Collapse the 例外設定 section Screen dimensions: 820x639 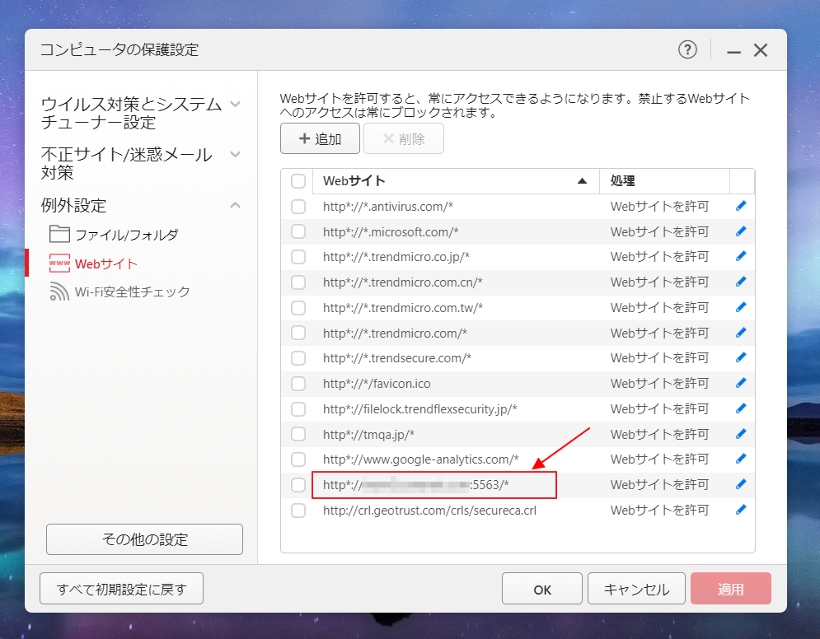pos(235,205)
